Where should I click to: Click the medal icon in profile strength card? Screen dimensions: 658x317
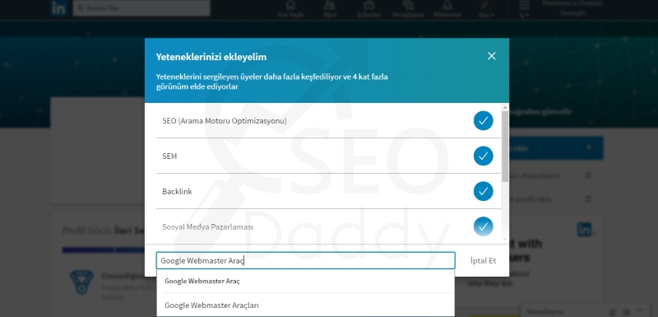(x=81, y=282)
